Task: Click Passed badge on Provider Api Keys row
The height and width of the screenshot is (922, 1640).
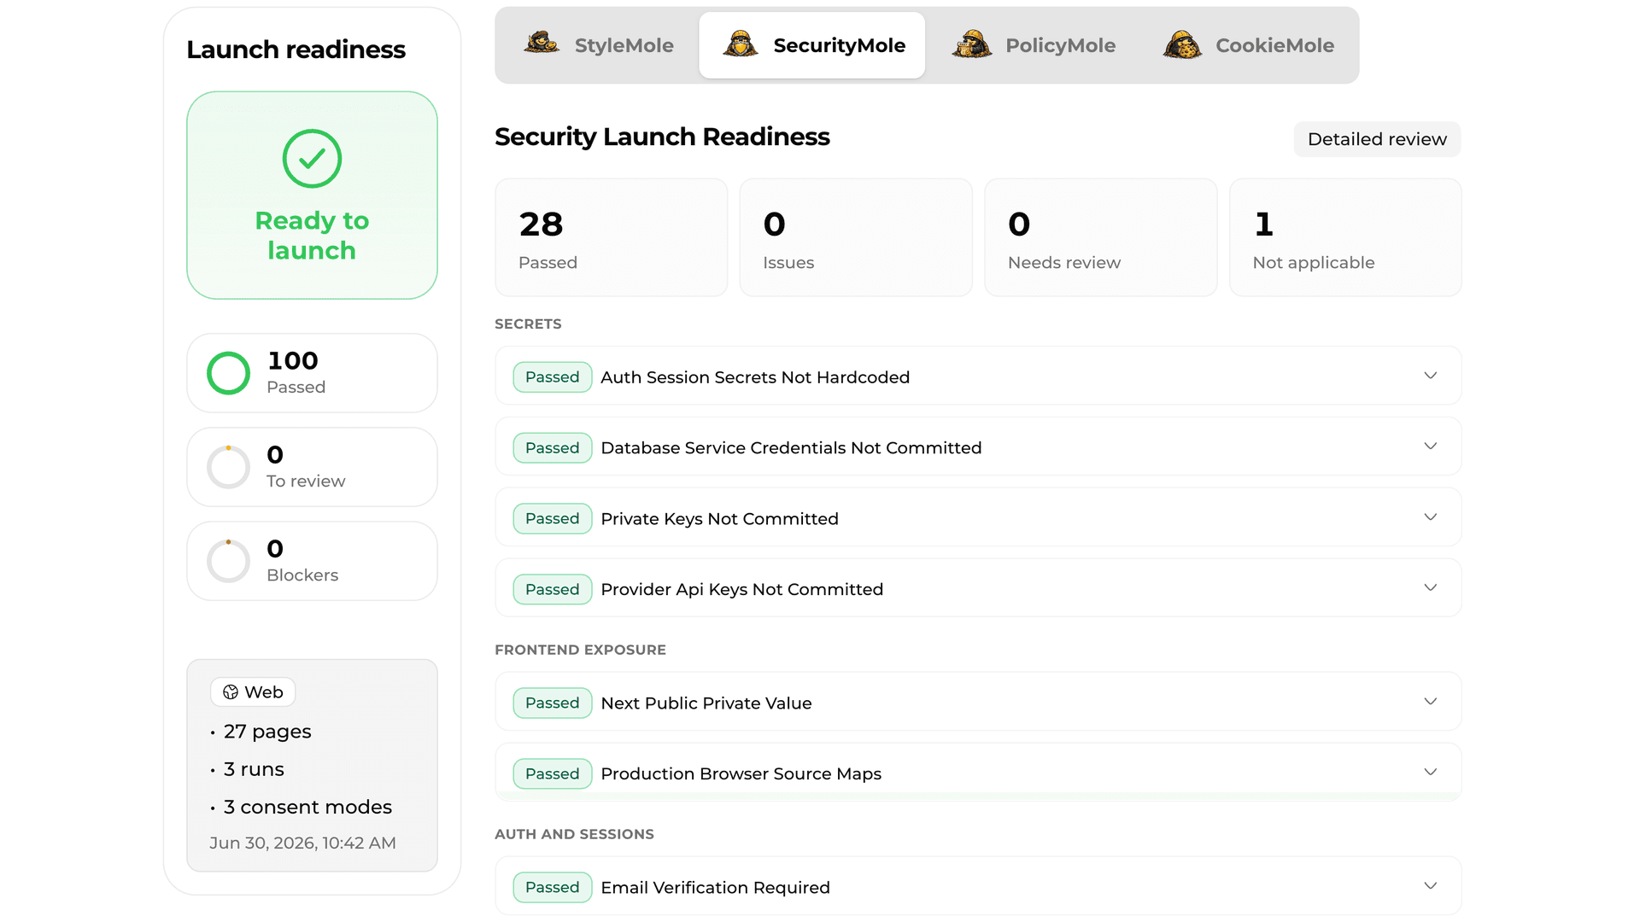Action: 553,590
